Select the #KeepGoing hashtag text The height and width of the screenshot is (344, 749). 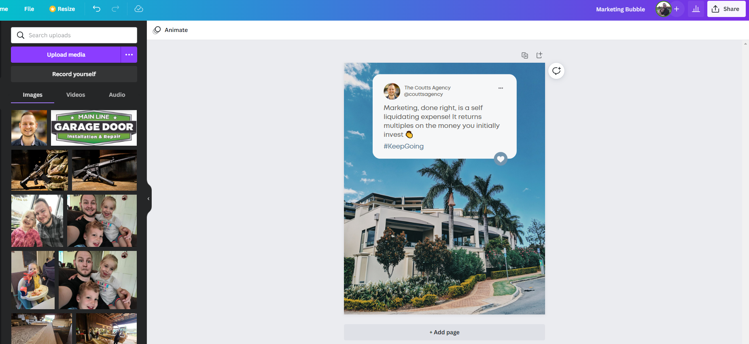tap(403, 146)
